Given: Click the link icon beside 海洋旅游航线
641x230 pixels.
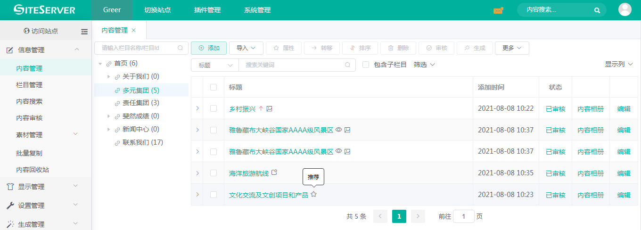Looking at the screenshot, I should (x=274, y=172).
